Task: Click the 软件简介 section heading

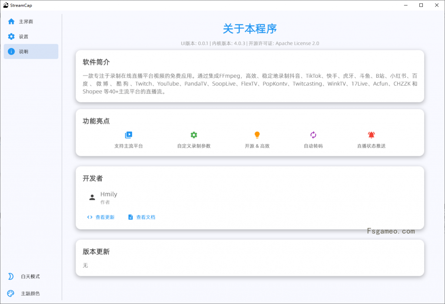Action: 96,62
